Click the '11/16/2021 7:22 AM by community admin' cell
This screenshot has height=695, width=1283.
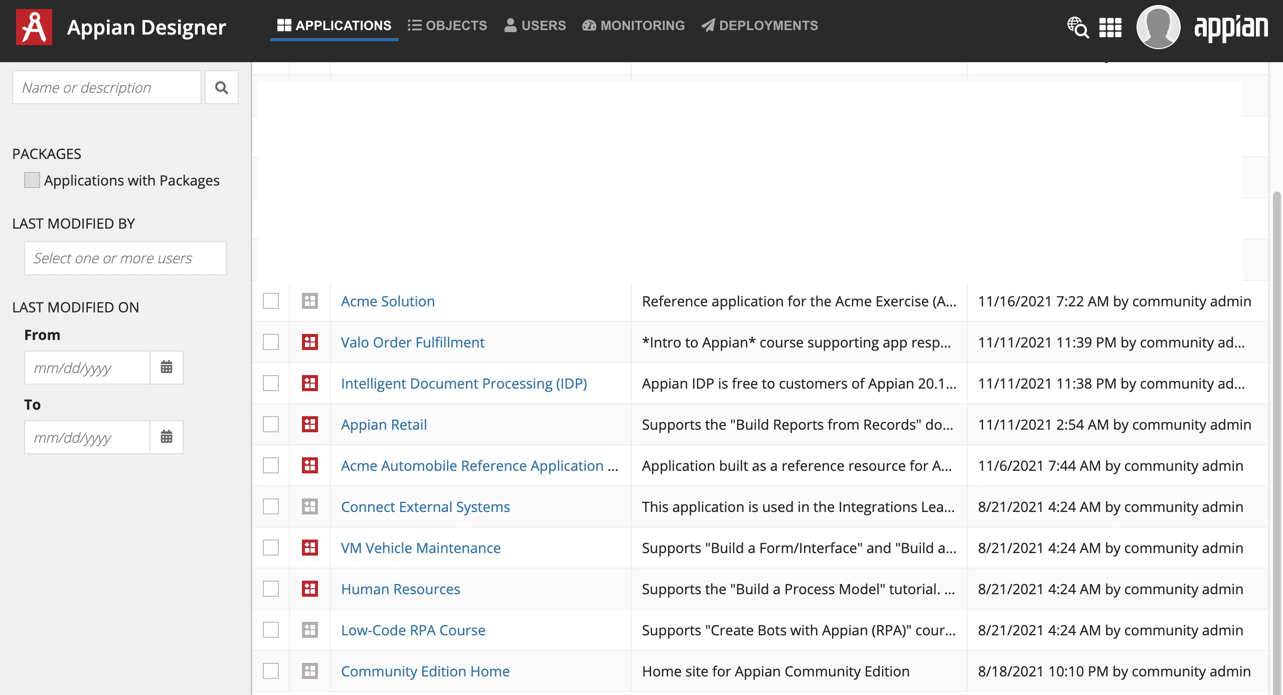(1114, 301)
